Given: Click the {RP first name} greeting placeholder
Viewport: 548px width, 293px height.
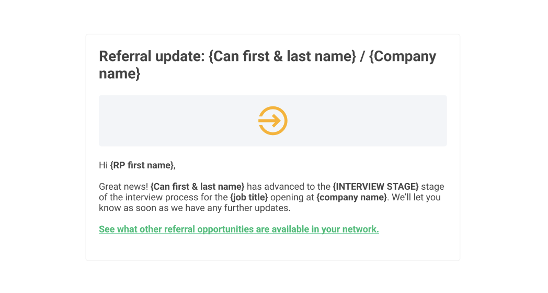Looking at the screenshot, I should (x=142, y=165).
